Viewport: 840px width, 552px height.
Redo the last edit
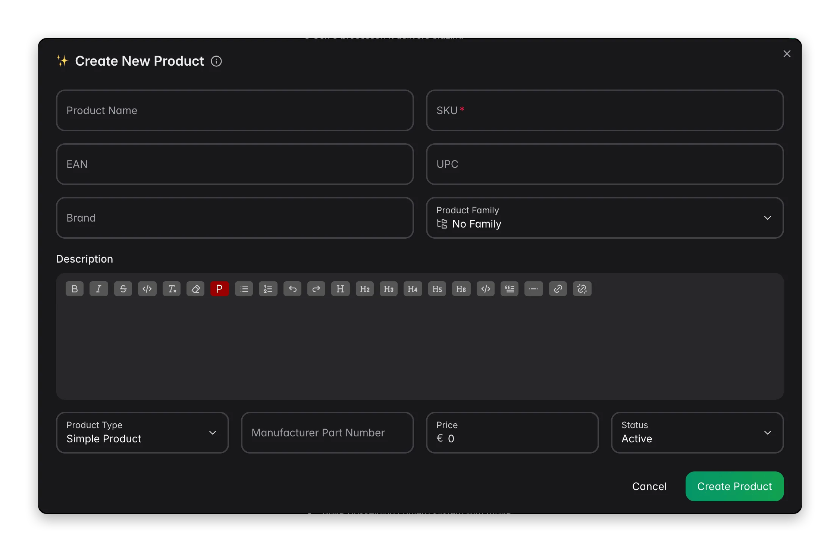click(316, 289)
